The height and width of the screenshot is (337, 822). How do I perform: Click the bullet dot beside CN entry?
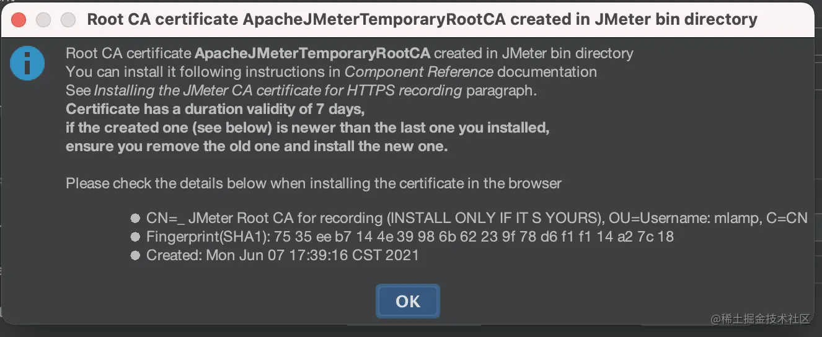[135, 218]
